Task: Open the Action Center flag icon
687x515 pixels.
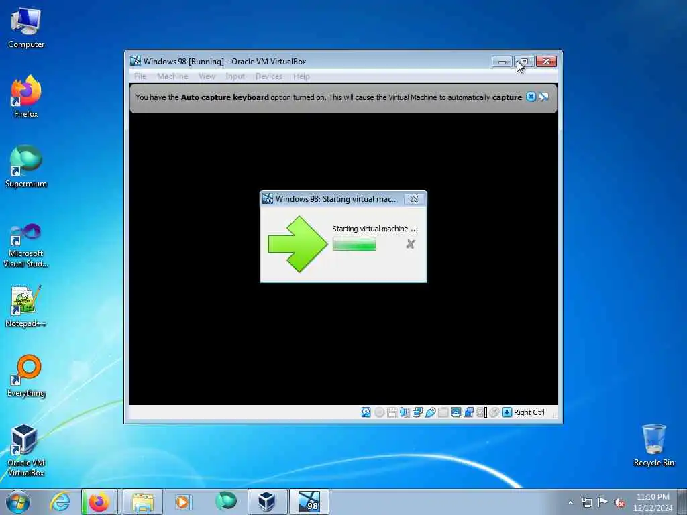Action: [603, 502]
